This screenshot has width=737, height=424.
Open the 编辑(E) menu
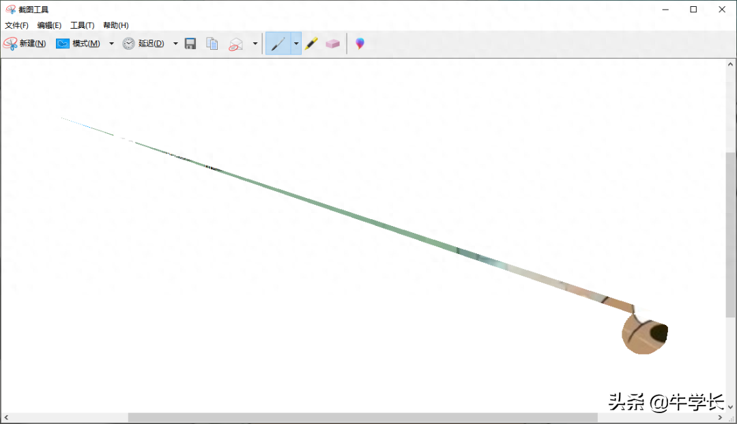tap(49, 25)
